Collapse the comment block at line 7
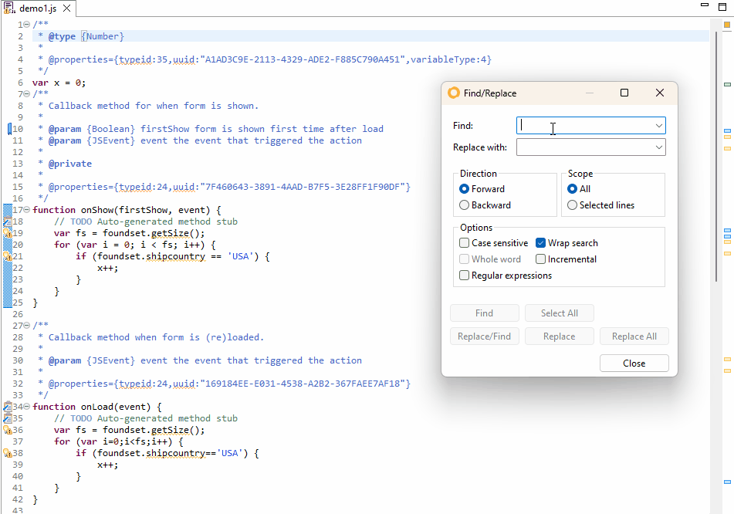The width and height of the screenshot is (734, 514). (27, 94)
